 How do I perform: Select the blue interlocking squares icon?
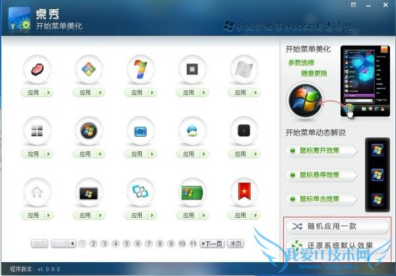coord(141,192)
